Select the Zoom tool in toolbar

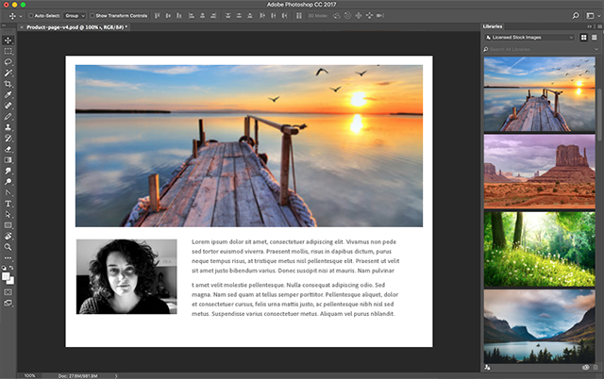pos(8,247)
